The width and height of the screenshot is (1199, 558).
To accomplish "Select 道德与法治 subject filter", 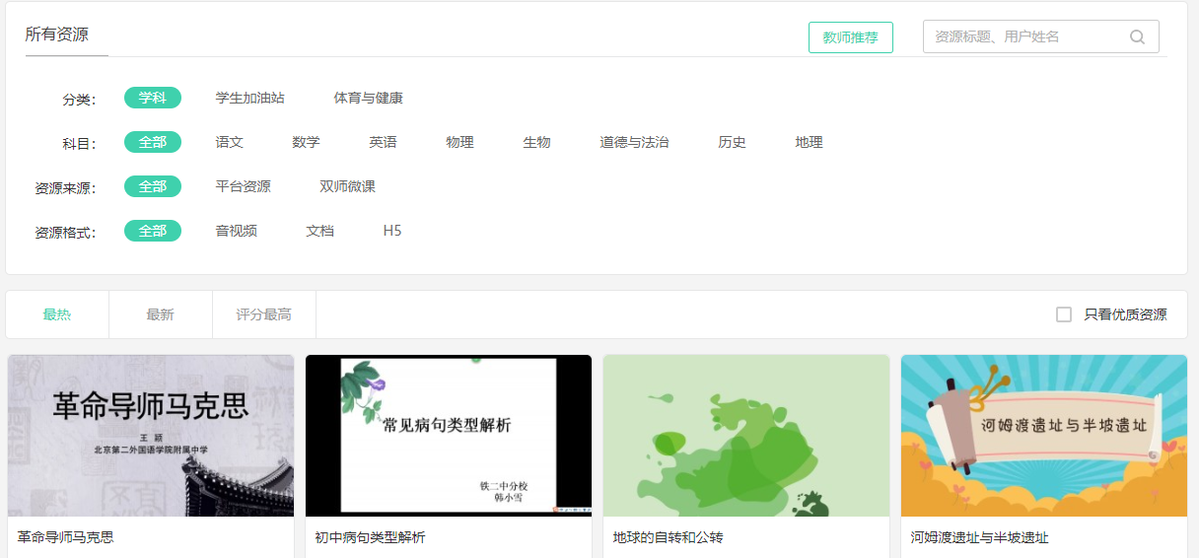I will (634, 142).
